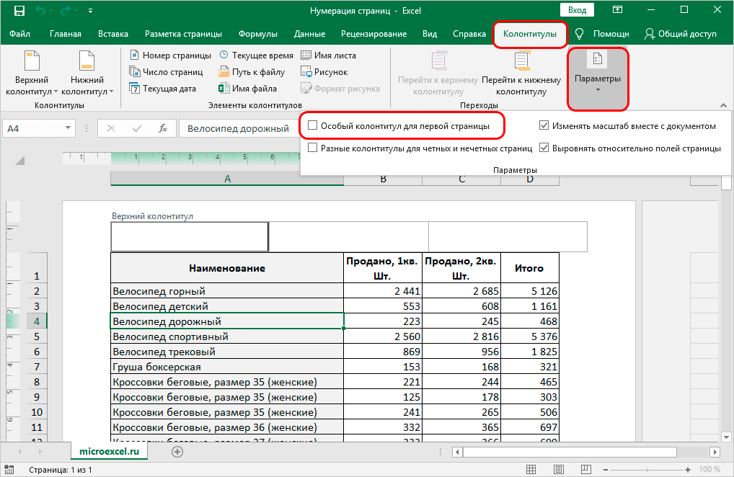This screenshot has height=477, width=734.
Task: Go to Перейти к нижнему колонтитулу
Action: click(521, 74)
